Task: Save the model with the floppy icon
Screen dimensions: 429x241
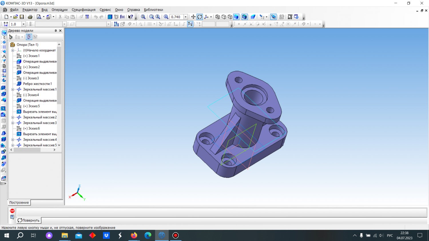Action: (x=22, y=17)
